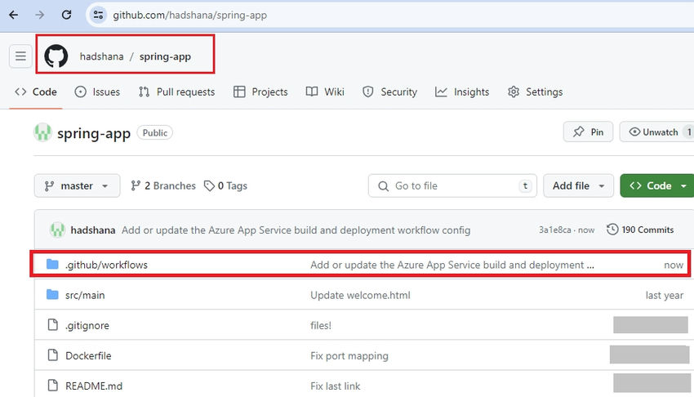694x397 pixels.
Task: Open the Dockerfile file
Action: pyautogui.click(x=88, y=355)
